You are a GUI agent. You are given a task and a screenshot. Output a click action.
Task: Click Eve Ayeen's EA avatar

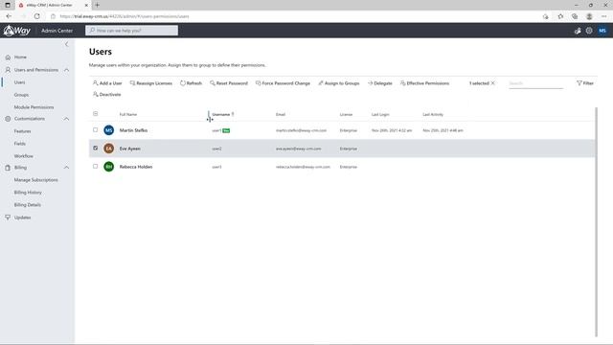coord(108,149)
